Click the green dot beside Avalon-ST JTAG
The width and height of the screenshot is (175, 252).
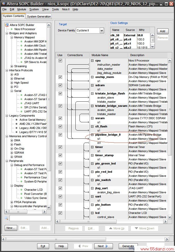click(x=21, y=95)
